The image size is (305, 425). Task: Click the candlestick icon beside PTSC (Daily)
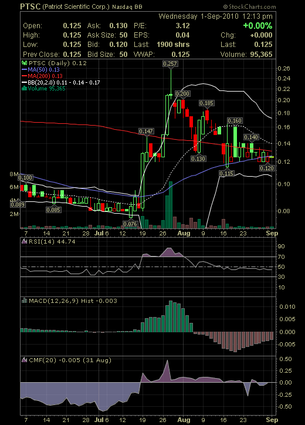point(24,63)
